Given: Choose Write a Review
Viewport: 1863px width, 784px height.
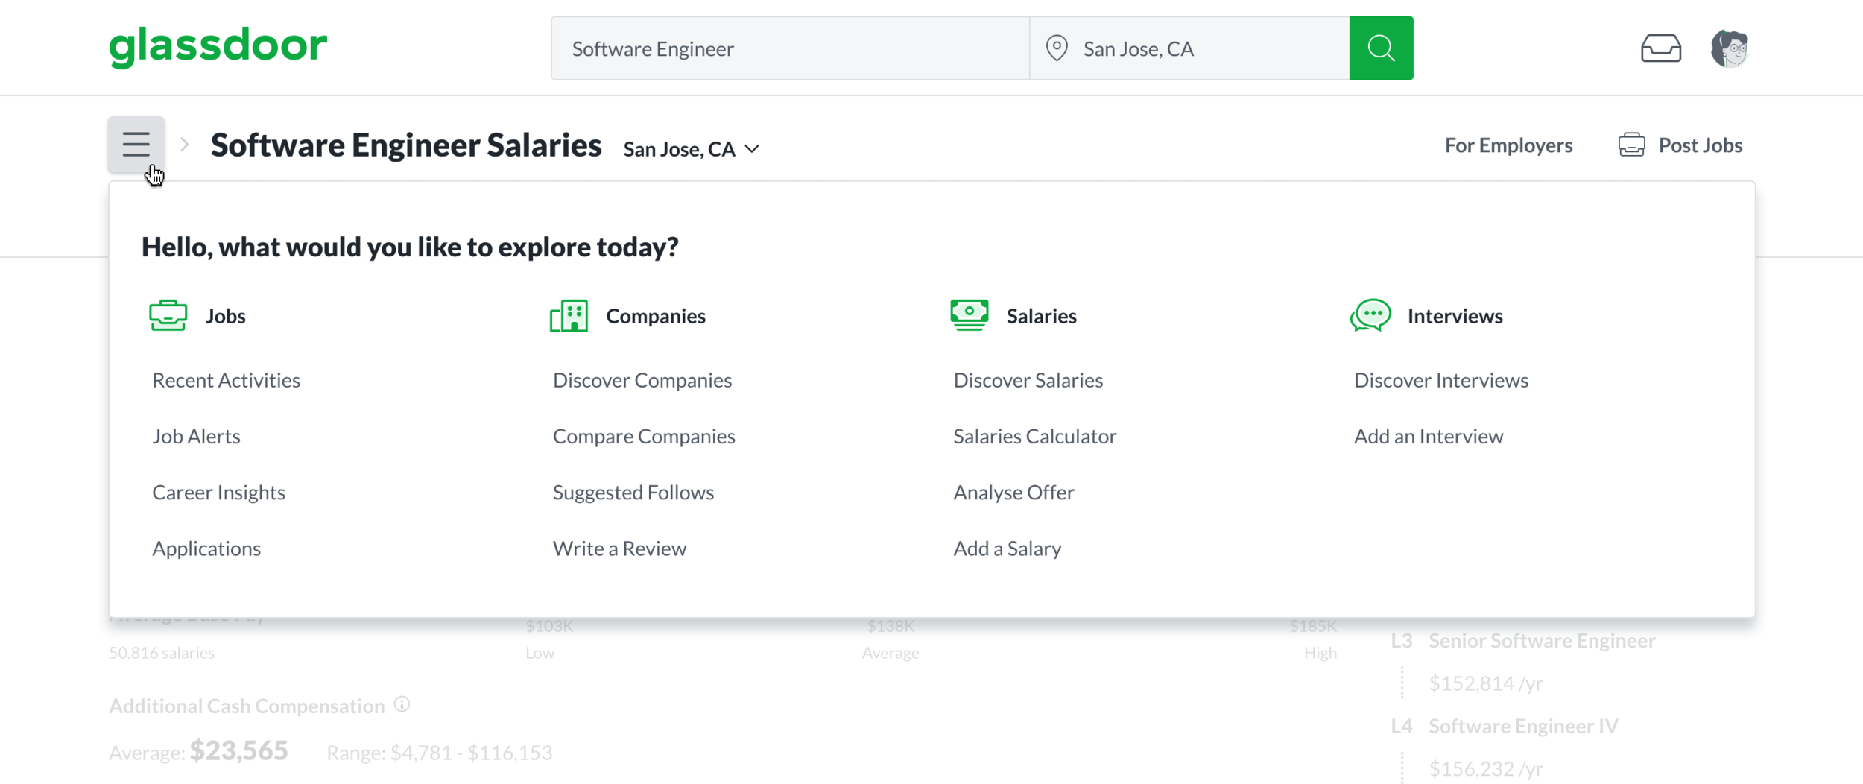Looking at the screenshot, I should click(619, 549).
